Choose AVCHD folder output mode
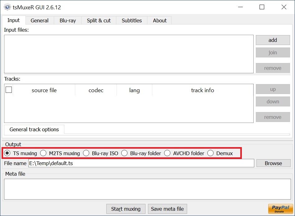Viewport: 295px width, 216px height. 168,153
